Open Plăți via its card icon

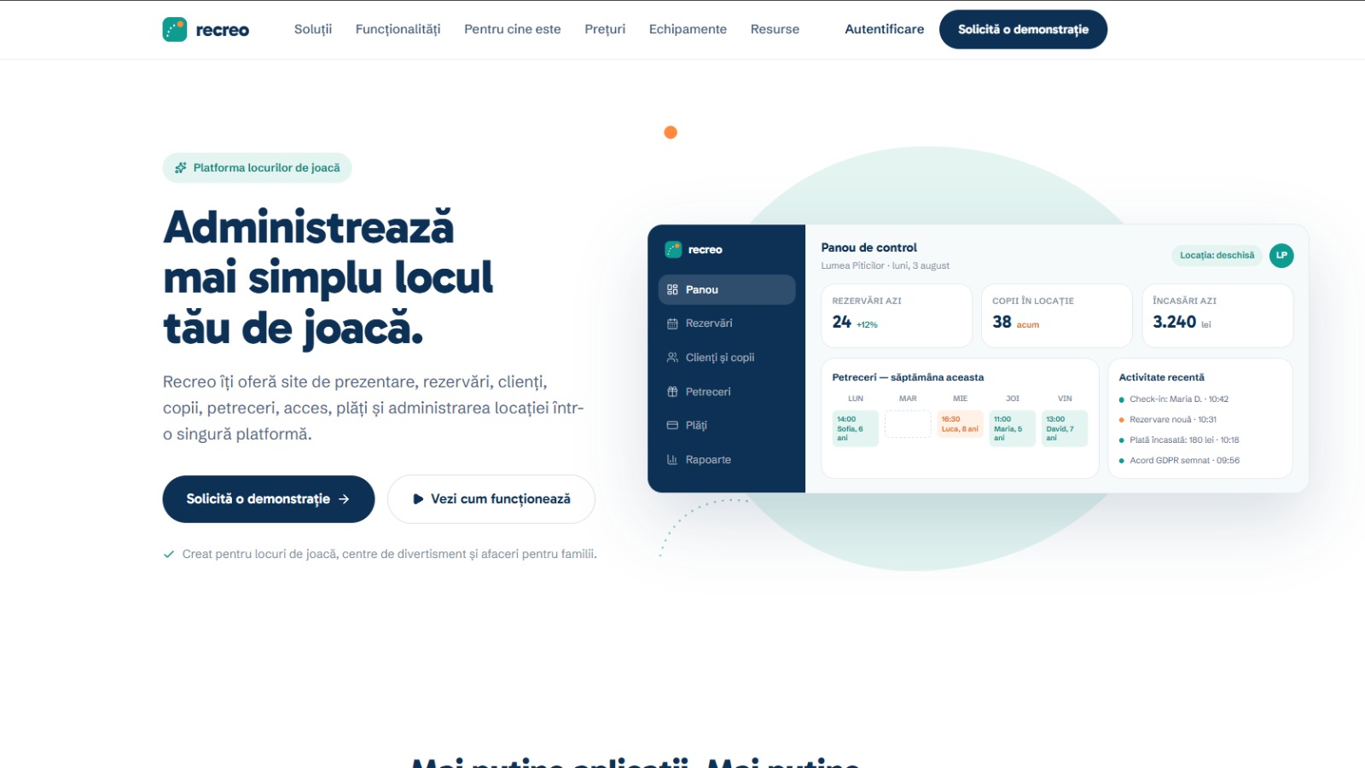pyautogui.click(x=672, y=425)
